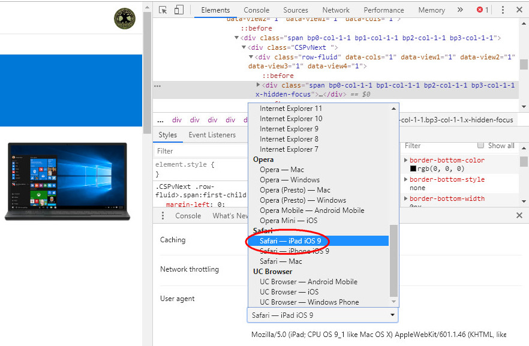
Task: Click the red error count indicator
Action: point(482,10)
